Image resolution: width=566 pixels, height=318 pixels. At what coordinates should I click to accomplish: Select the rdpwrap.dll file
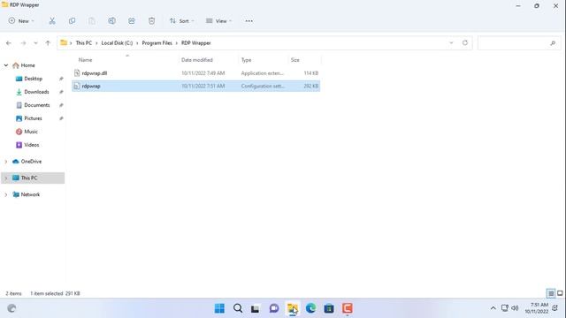pos(196,73)
